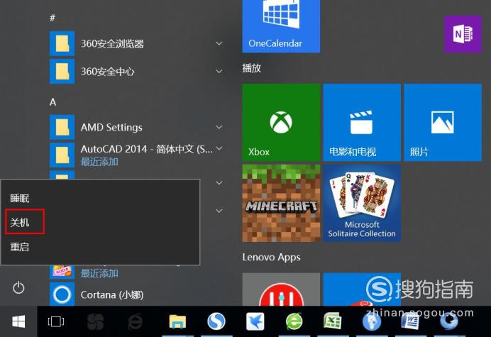Open the dimmed fan-shaped taskbar icon
Image resolution: width=491 pixels, height=337 pixels.
(95, 321)
